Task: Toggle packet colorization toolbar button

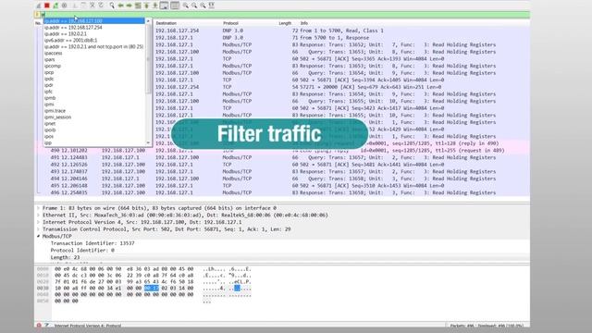Action: click(175, 6)
